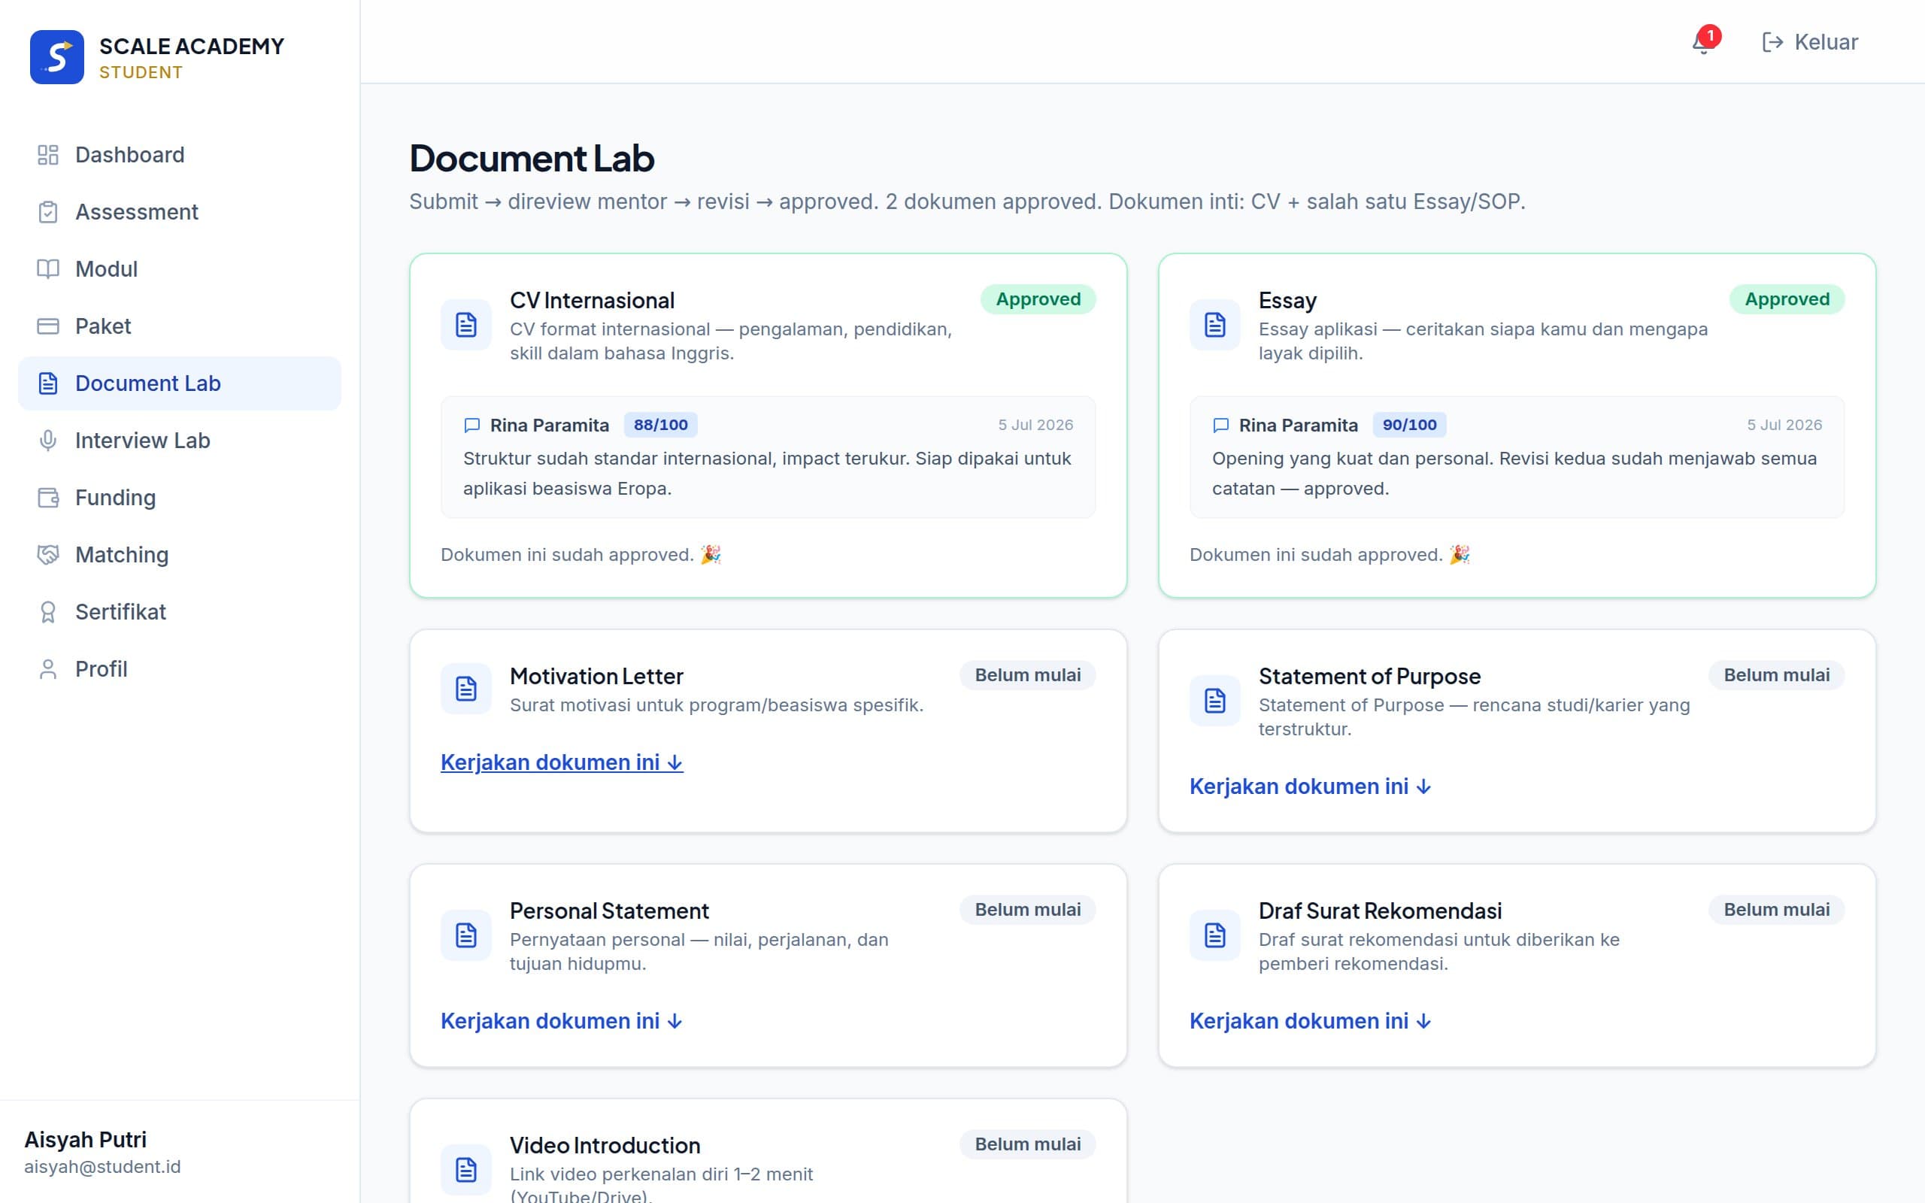Image resolution: width=1925 pixels, height=1203 pixels.
Task: Click the Funding wallet icon in sidebar
Action: pos(47,497)
